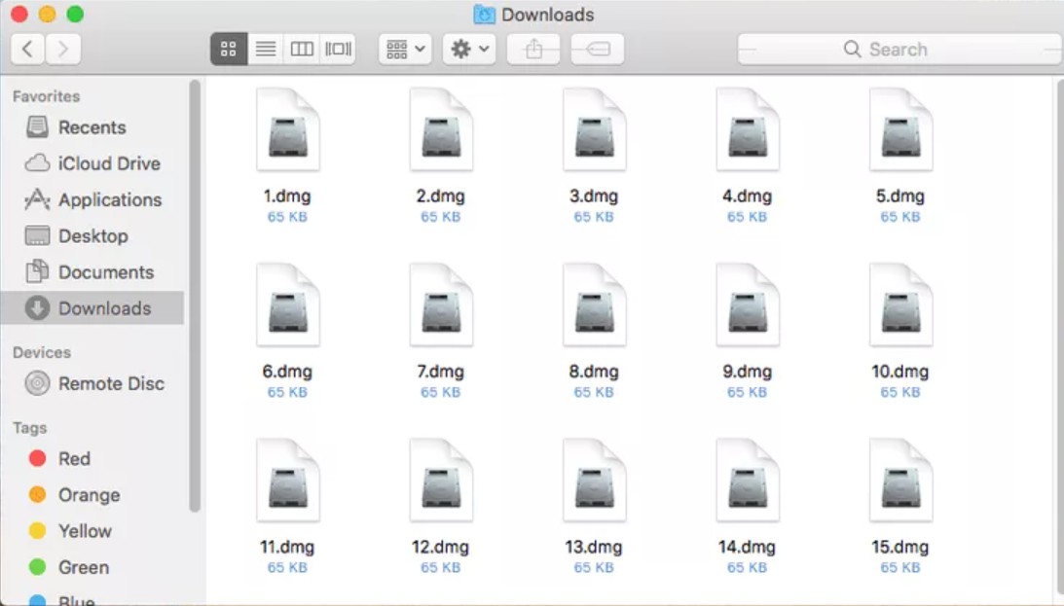Select the file 7.dmg

[441, 303]
